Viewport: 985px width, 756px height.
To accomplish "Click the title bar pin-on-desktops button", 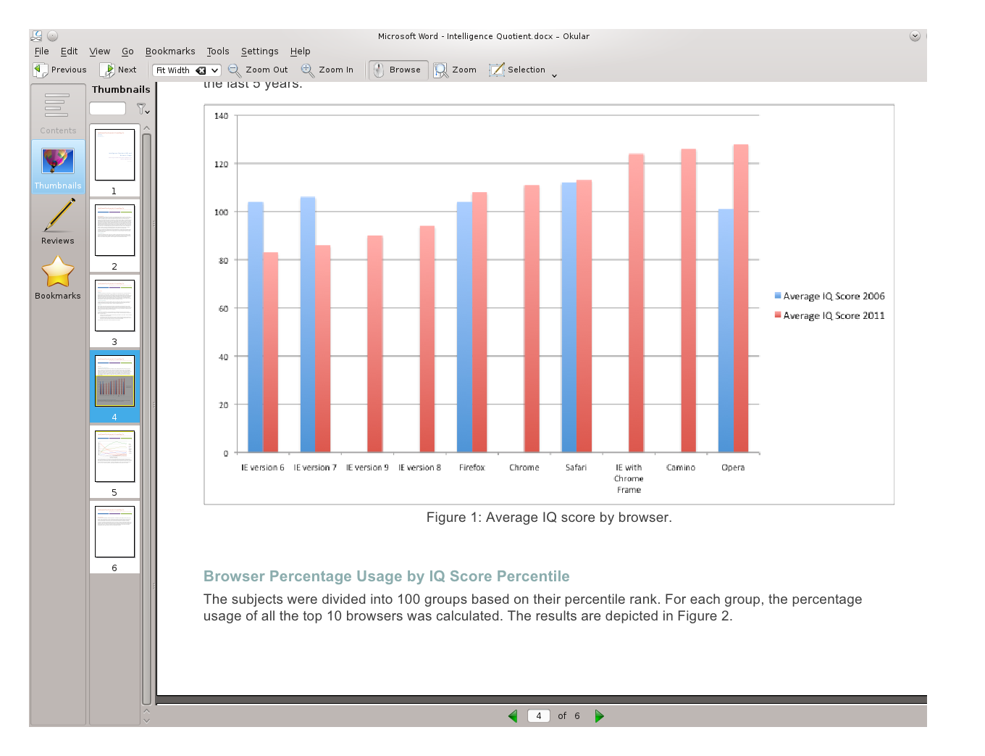I will click(x=52, y=36).
